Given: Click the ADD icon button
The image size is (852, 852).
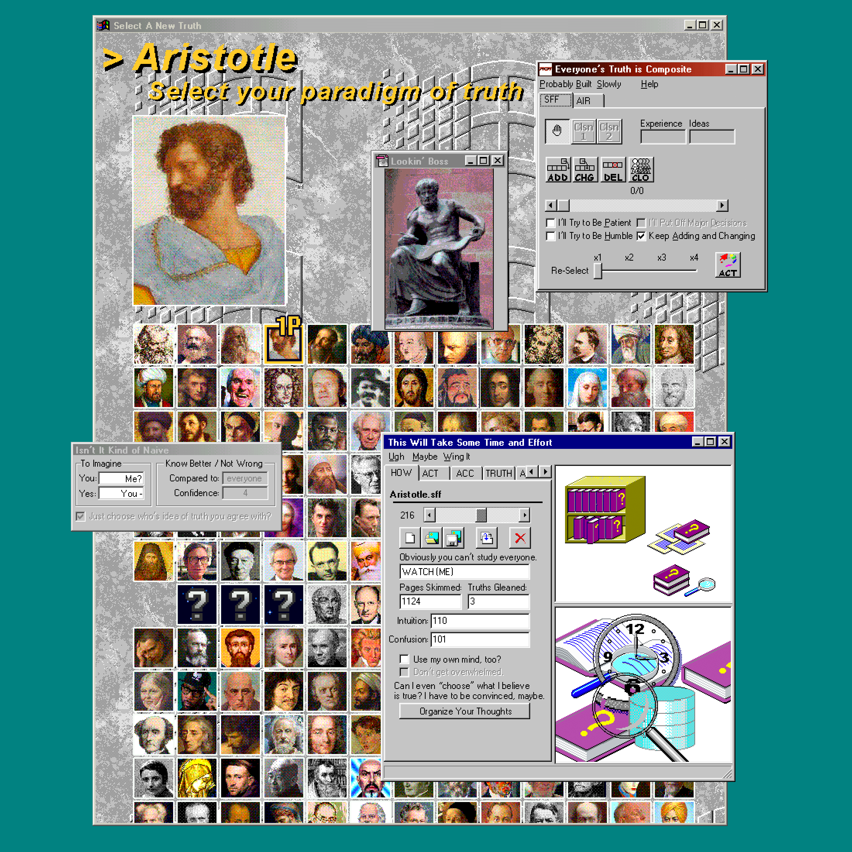Looking at the screenshot, I should point(558,170).
